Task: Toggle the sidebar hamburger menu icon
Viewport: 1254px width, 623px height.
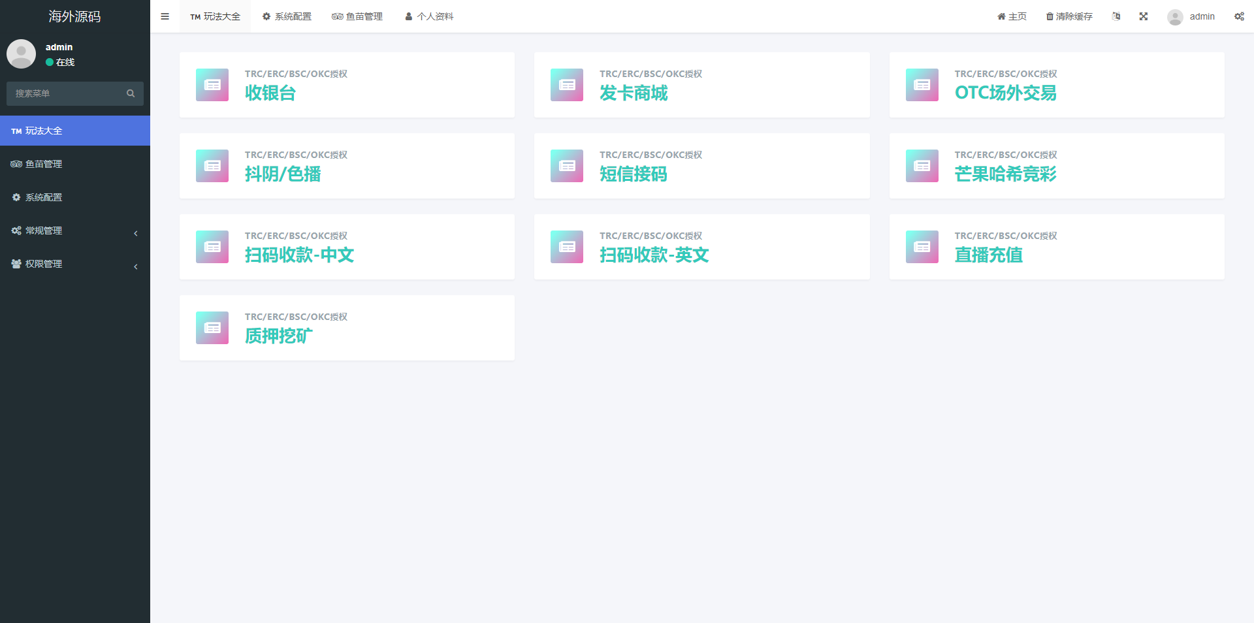Action: (165, 16)
